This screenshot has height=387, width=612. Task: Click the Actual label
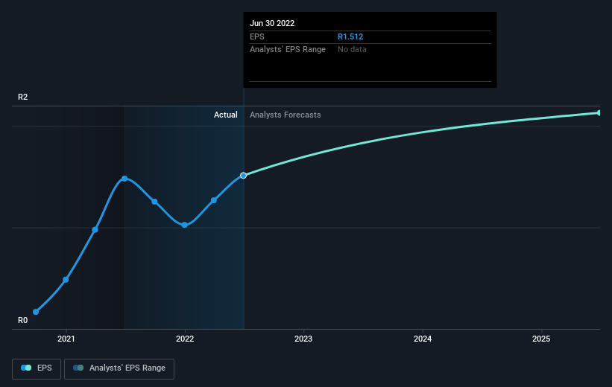click(226, 115)
